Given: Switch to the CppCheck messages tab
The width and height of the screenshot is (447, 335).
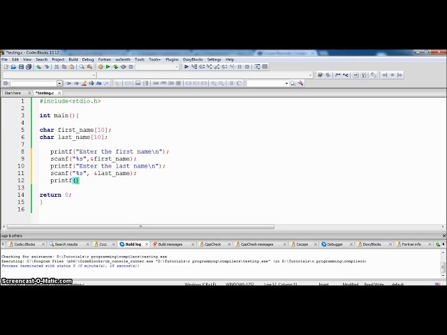Looking at the screenshot, I should coord(257,244).
